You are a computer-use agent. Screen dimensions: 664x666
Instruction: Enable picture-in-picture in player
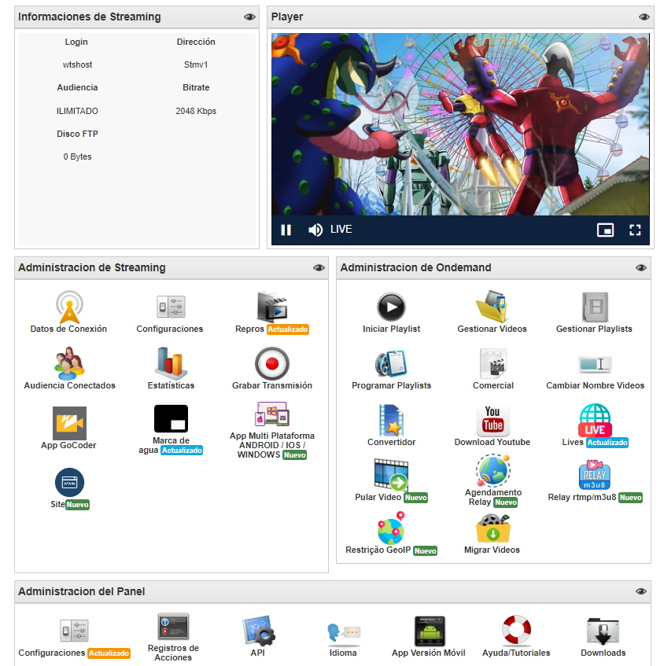pyautogui.click(x=605, y=230)
